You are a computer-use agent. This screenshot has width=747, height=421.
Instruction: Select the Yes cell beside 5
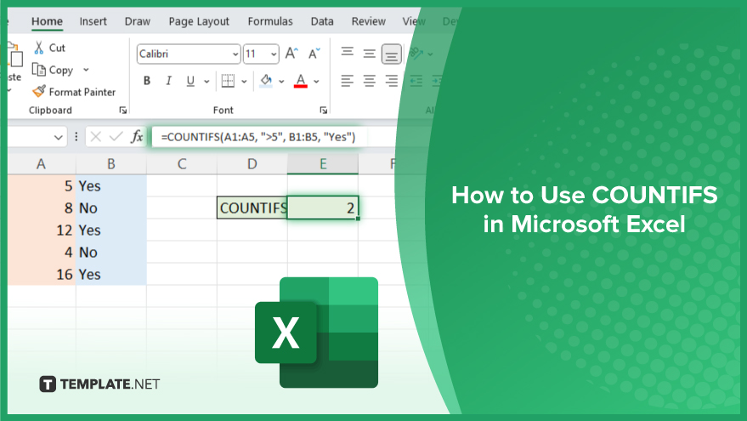(x=111, y=186)
